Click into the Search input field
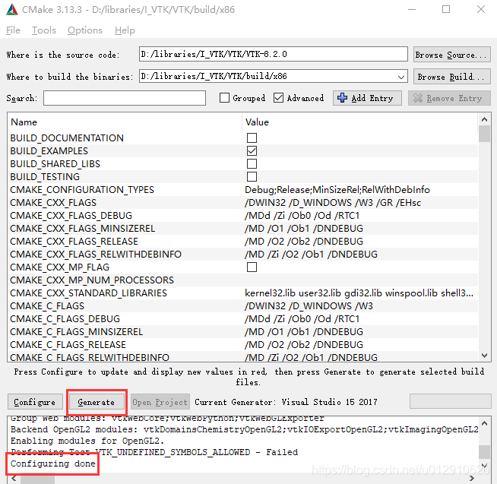Screen dimensions: 497x484 pos(125,98)
